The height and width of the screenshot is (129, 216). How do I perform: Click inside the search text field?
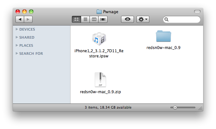[183, 20]
